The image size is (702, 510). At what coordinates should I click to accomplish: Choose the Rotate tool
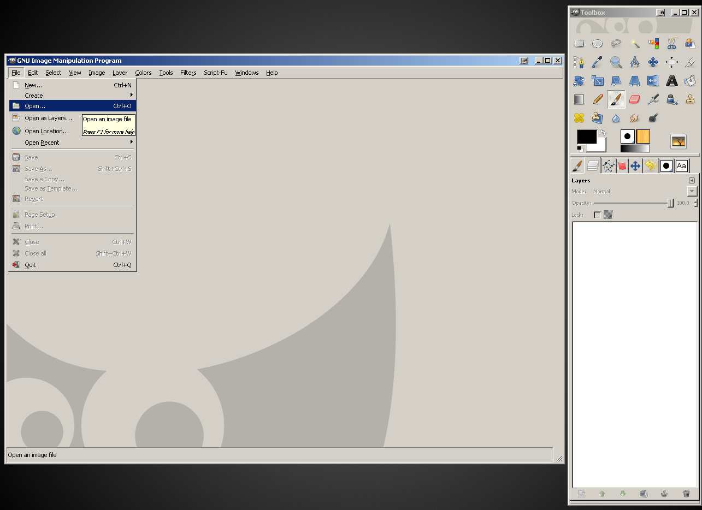(579, 81)
